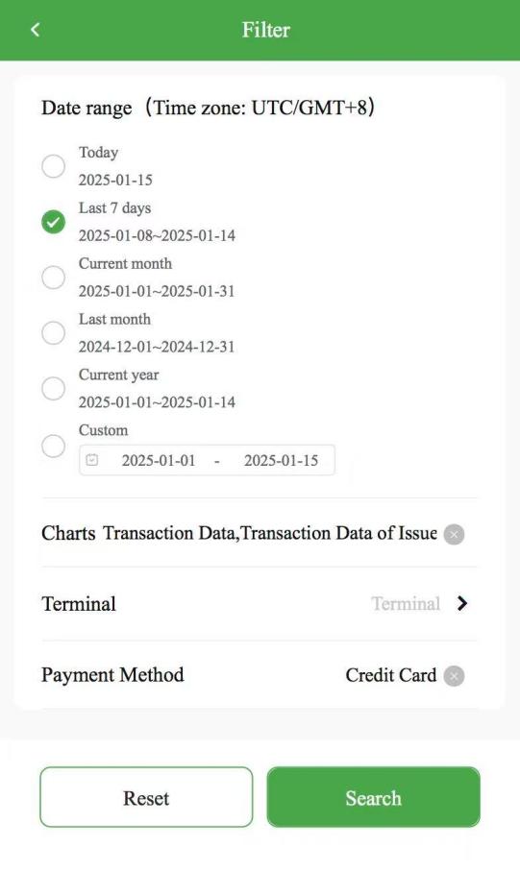Choose the Last month radio option
Viewport: 520px width, 872px height.
click(x=54, y=333)
